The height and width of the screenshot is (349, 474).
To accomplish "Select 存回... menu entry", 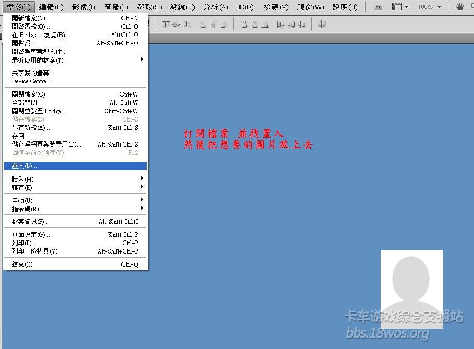I will [75, 136].
